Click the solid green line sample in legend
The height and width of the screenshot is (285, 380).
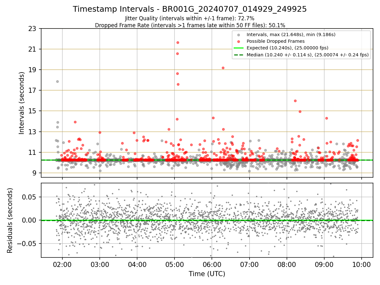pos(238,48)
